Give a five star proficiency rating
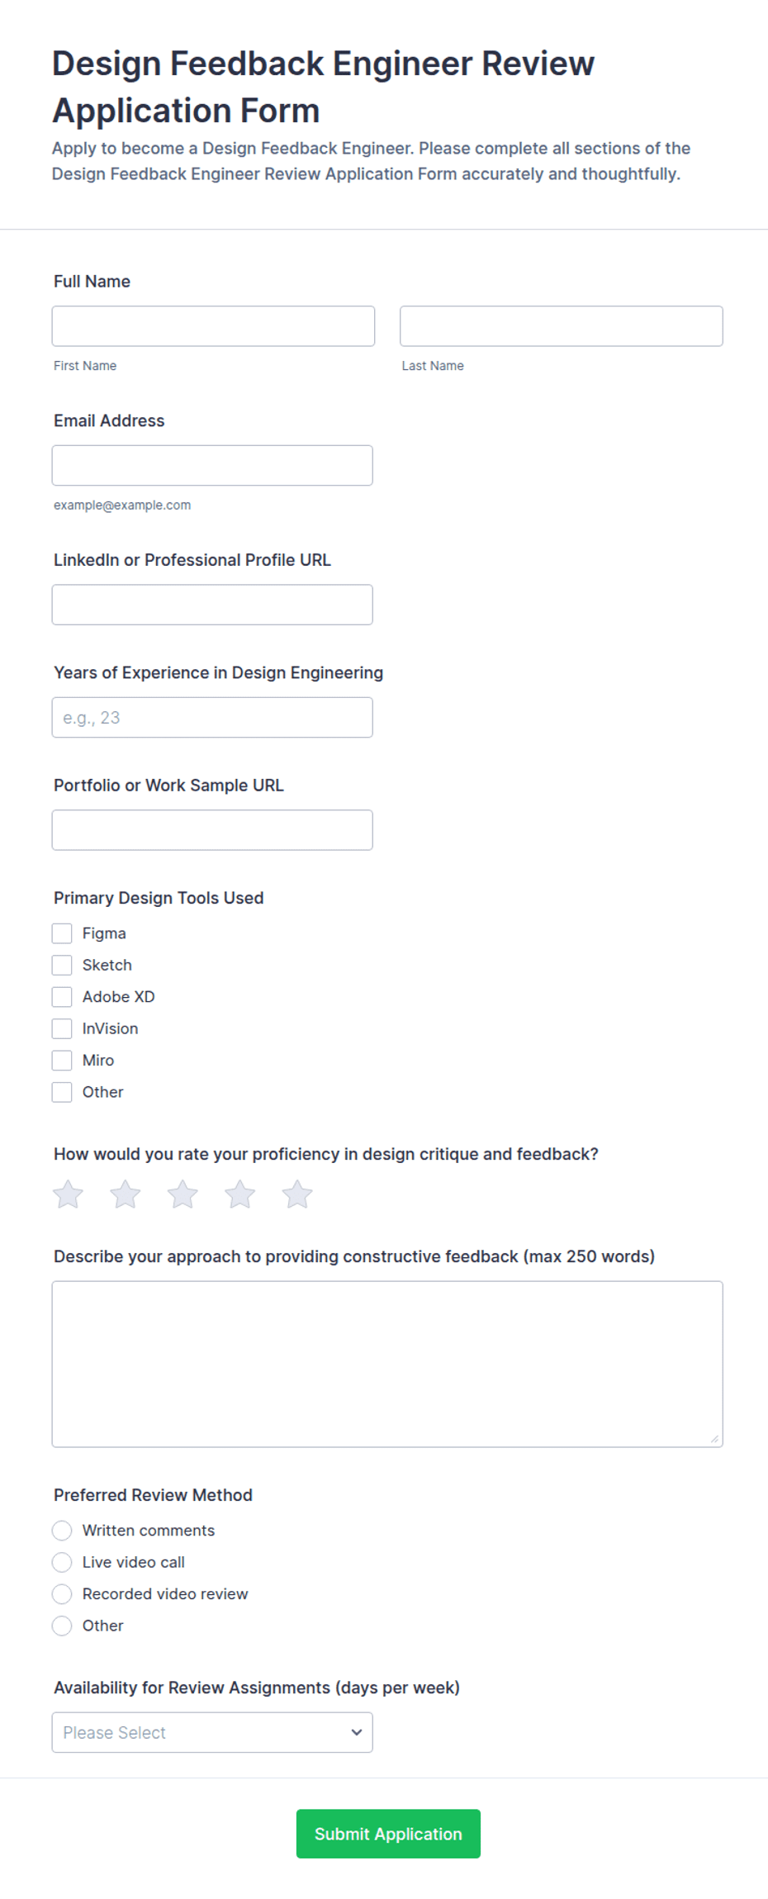The height and width of the screenshot is (1899, 768). pyautogui.click(x=297, y=1194)
